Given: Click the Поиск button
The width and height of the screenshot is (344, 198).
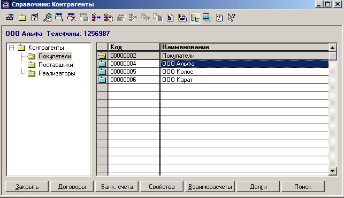Looking at the screenshot, I should 303,187.
